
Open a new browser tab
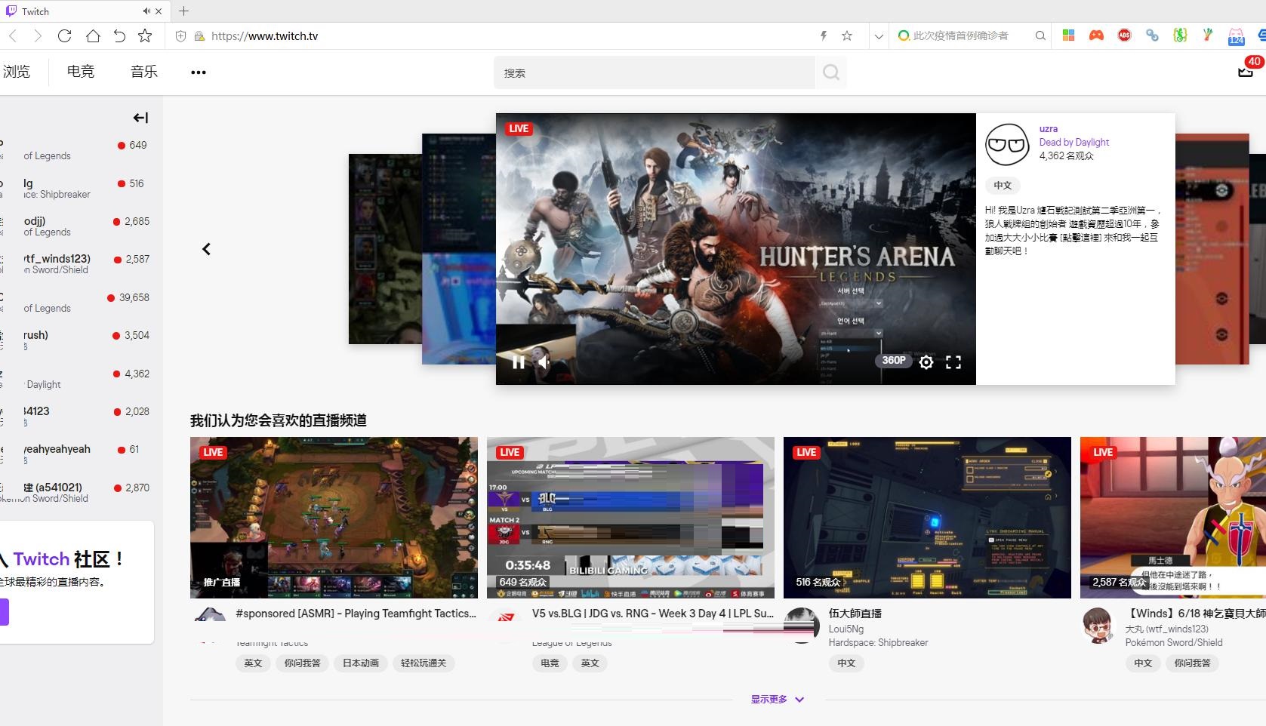[x=183, y=11]
